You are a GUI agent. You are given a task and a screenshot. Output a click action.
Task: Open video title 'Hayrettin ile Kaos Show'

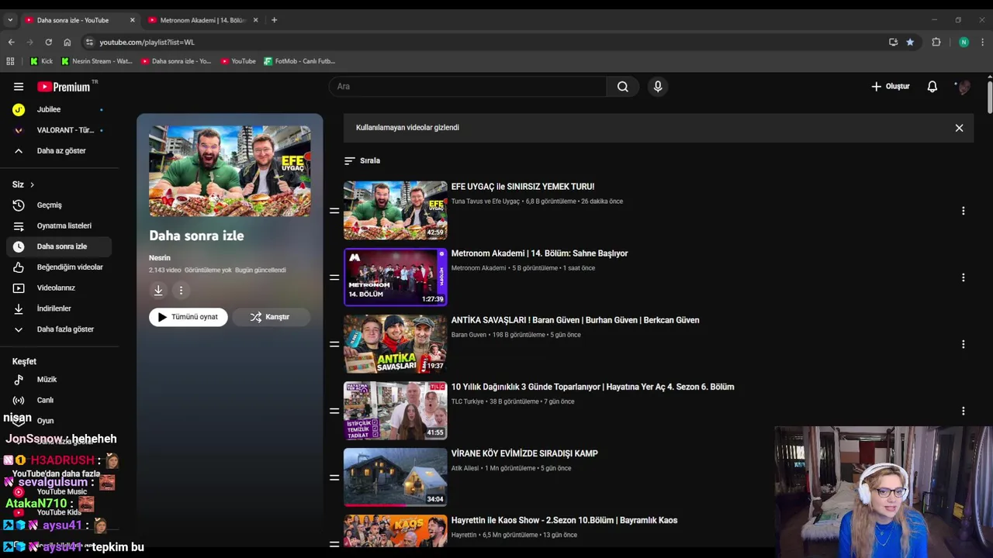[x=564, y=520]
